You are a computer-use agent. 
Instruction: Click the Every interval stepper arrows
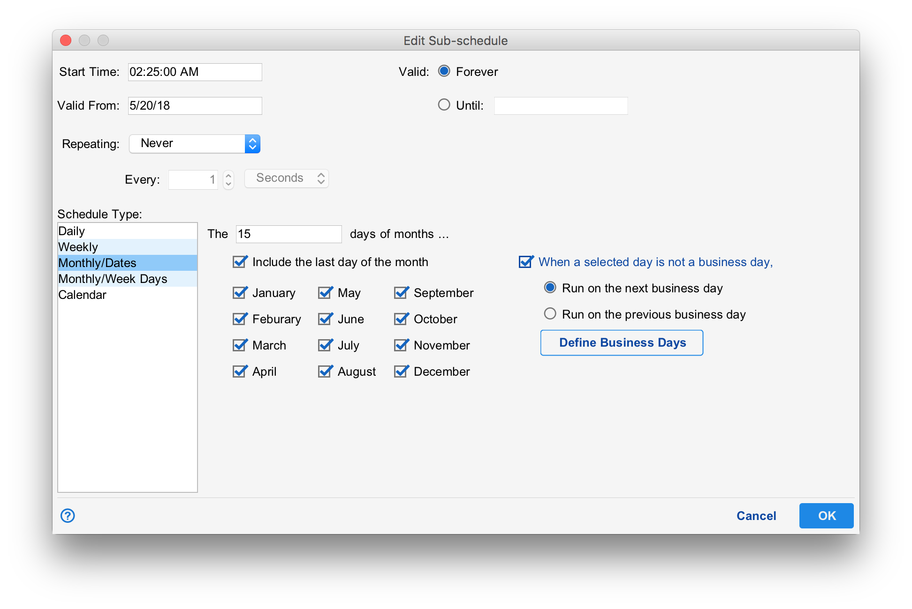(228, 179)
